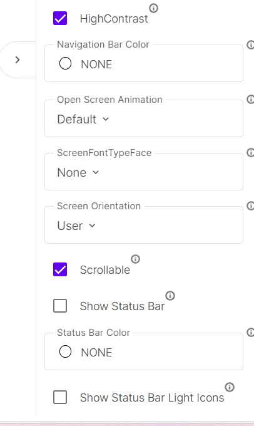
Task: Check Show Status Bar Light Icons
Action: click(60, 397)
